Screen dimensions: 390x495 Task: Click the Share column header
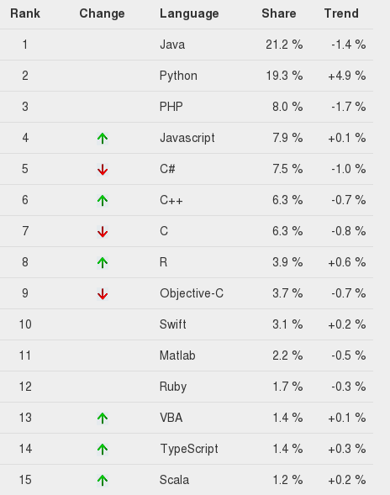(279, 13)
